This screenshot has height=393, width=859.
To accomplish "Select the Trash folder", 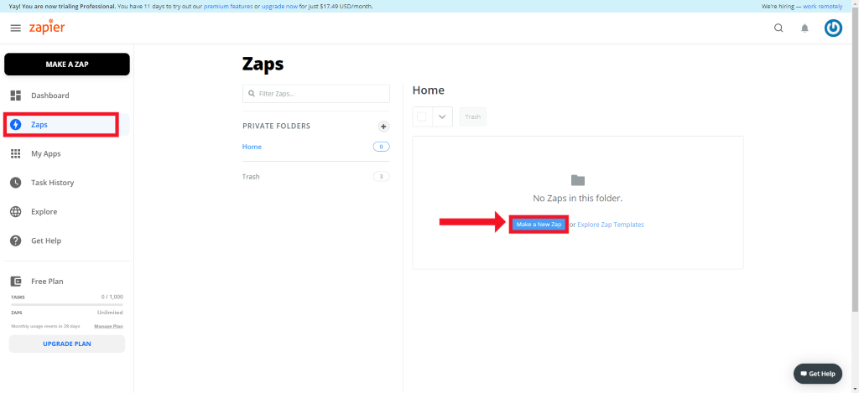I will [x=251, y=177].
